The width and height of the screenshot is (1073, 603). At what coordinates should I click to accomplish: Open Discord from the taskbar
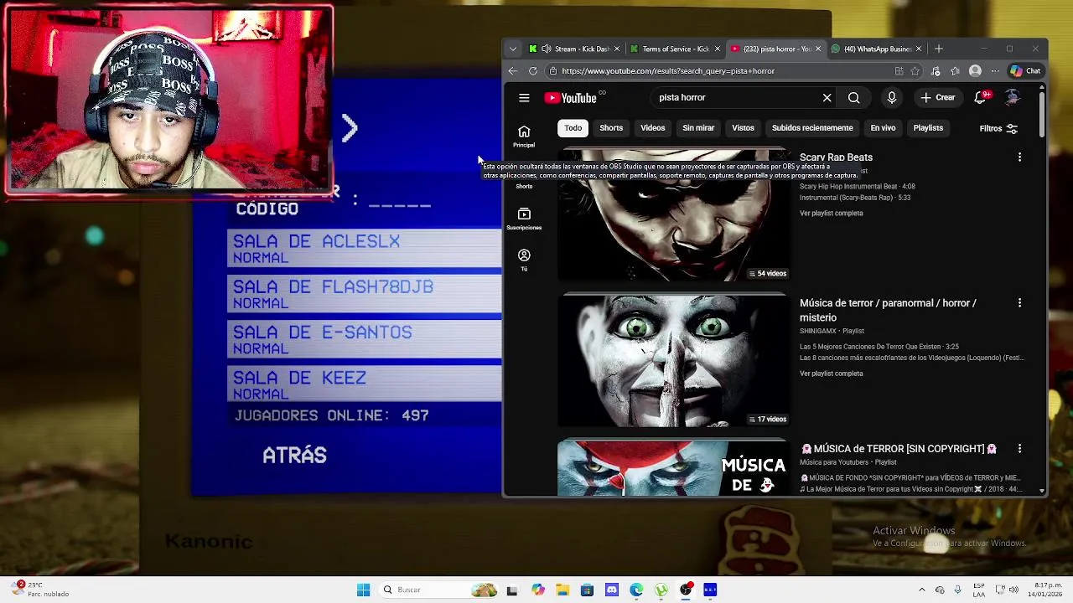pyautogui.click(x=612, y=590)
